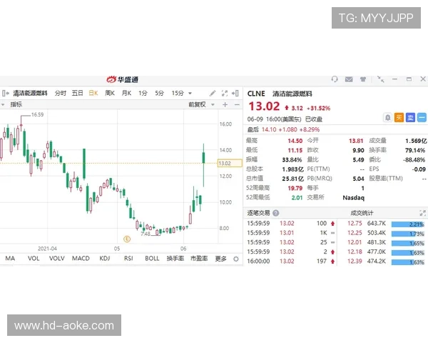Toggle the 市盈率 indicator

[x=199, y=259]
